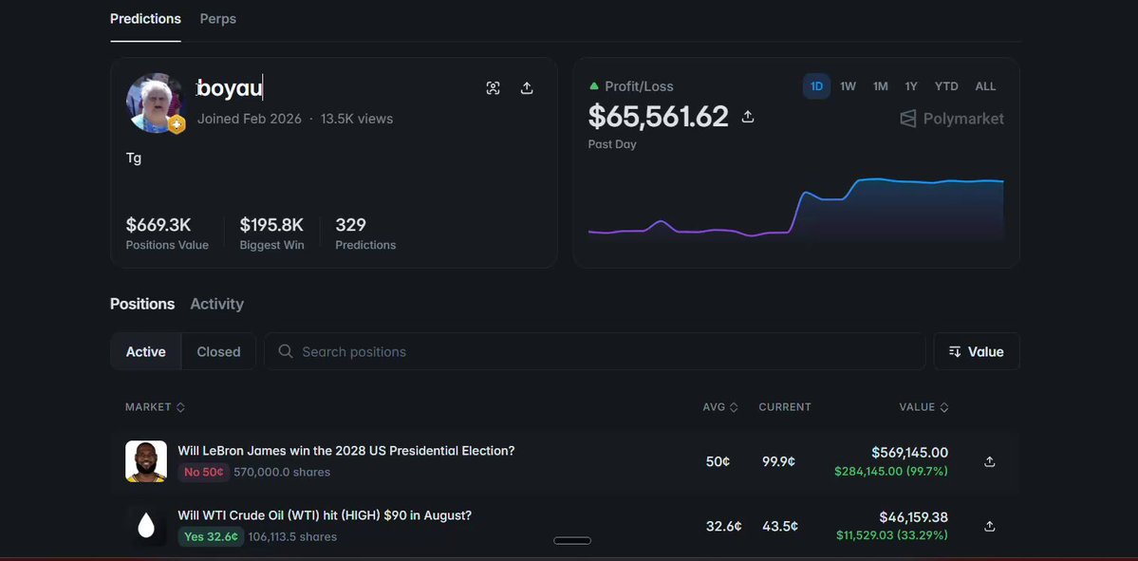Click the Yes 32.6¢ outcome badge
The image size is (1138, 561).
pos(212,537)
